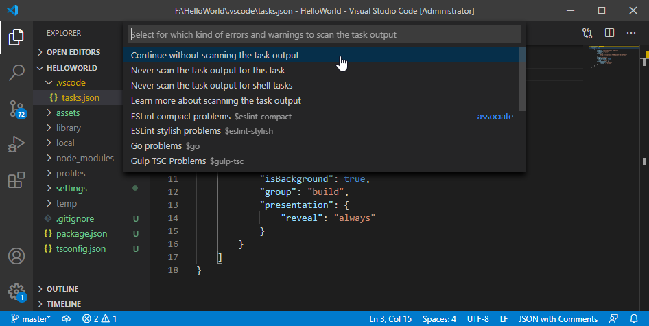Click the "always" value in editor

pyautogui.click(x=355, y=218)
